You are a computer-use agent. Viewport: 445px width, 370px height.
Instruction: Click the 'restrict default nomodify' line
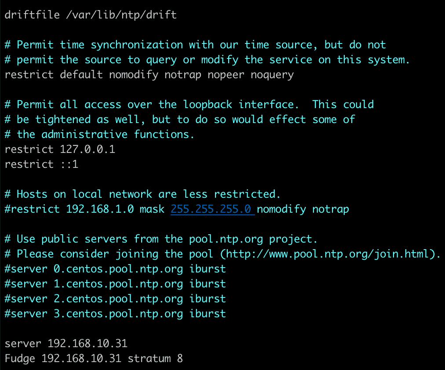tap(149, 75)
